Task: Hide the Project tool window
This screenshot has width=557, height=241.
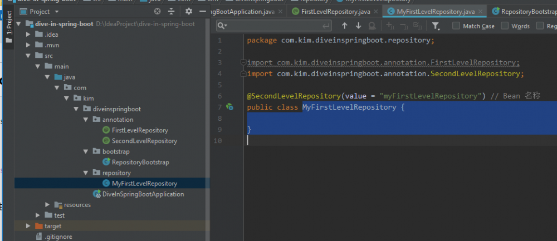Action: (x=203, y=11)
